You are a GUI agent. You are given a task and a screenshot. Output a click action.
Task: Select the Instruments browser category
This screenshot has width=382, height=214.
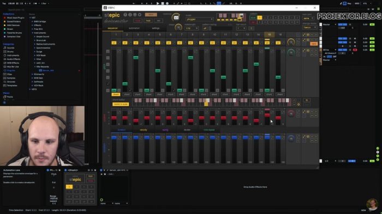pos(11,56)
